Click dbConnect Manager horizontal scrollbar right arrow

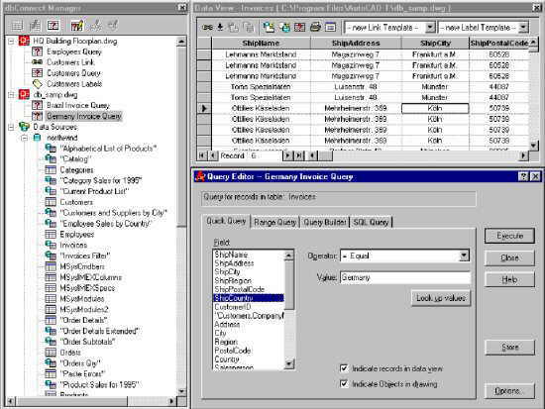point(171,401)
